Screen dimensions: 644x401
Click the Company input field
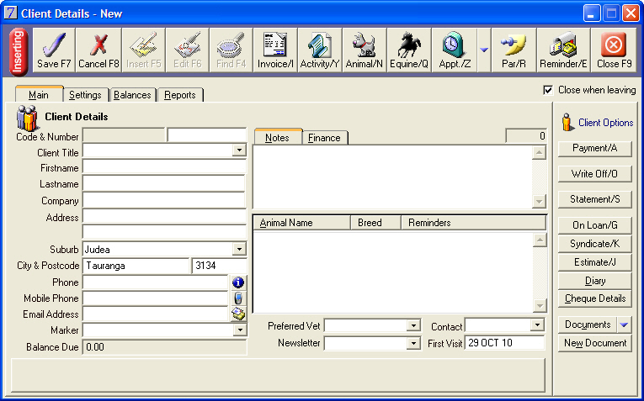point(164,200)
